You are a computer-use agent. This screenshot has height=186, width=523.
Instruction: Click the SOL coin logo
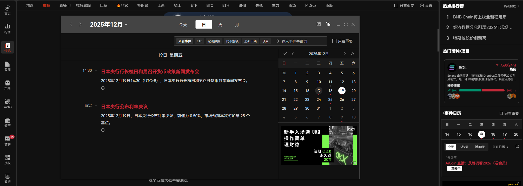coord(452,68)
